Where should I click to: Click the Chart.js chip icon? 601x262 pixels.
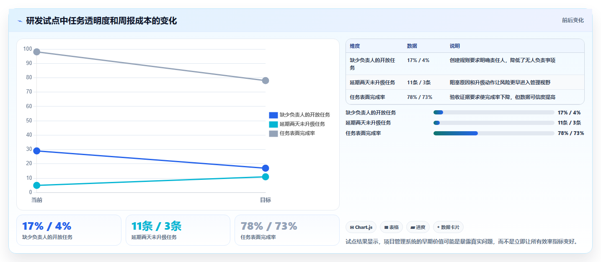pyautogui.click(x=352, y=227)
